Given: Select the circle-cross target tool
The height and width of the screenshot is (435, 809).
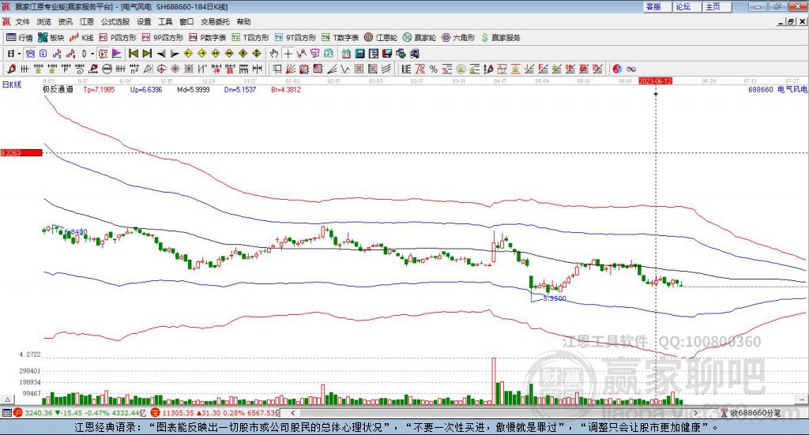Looking at the screenshot, I should click(161, 69).
